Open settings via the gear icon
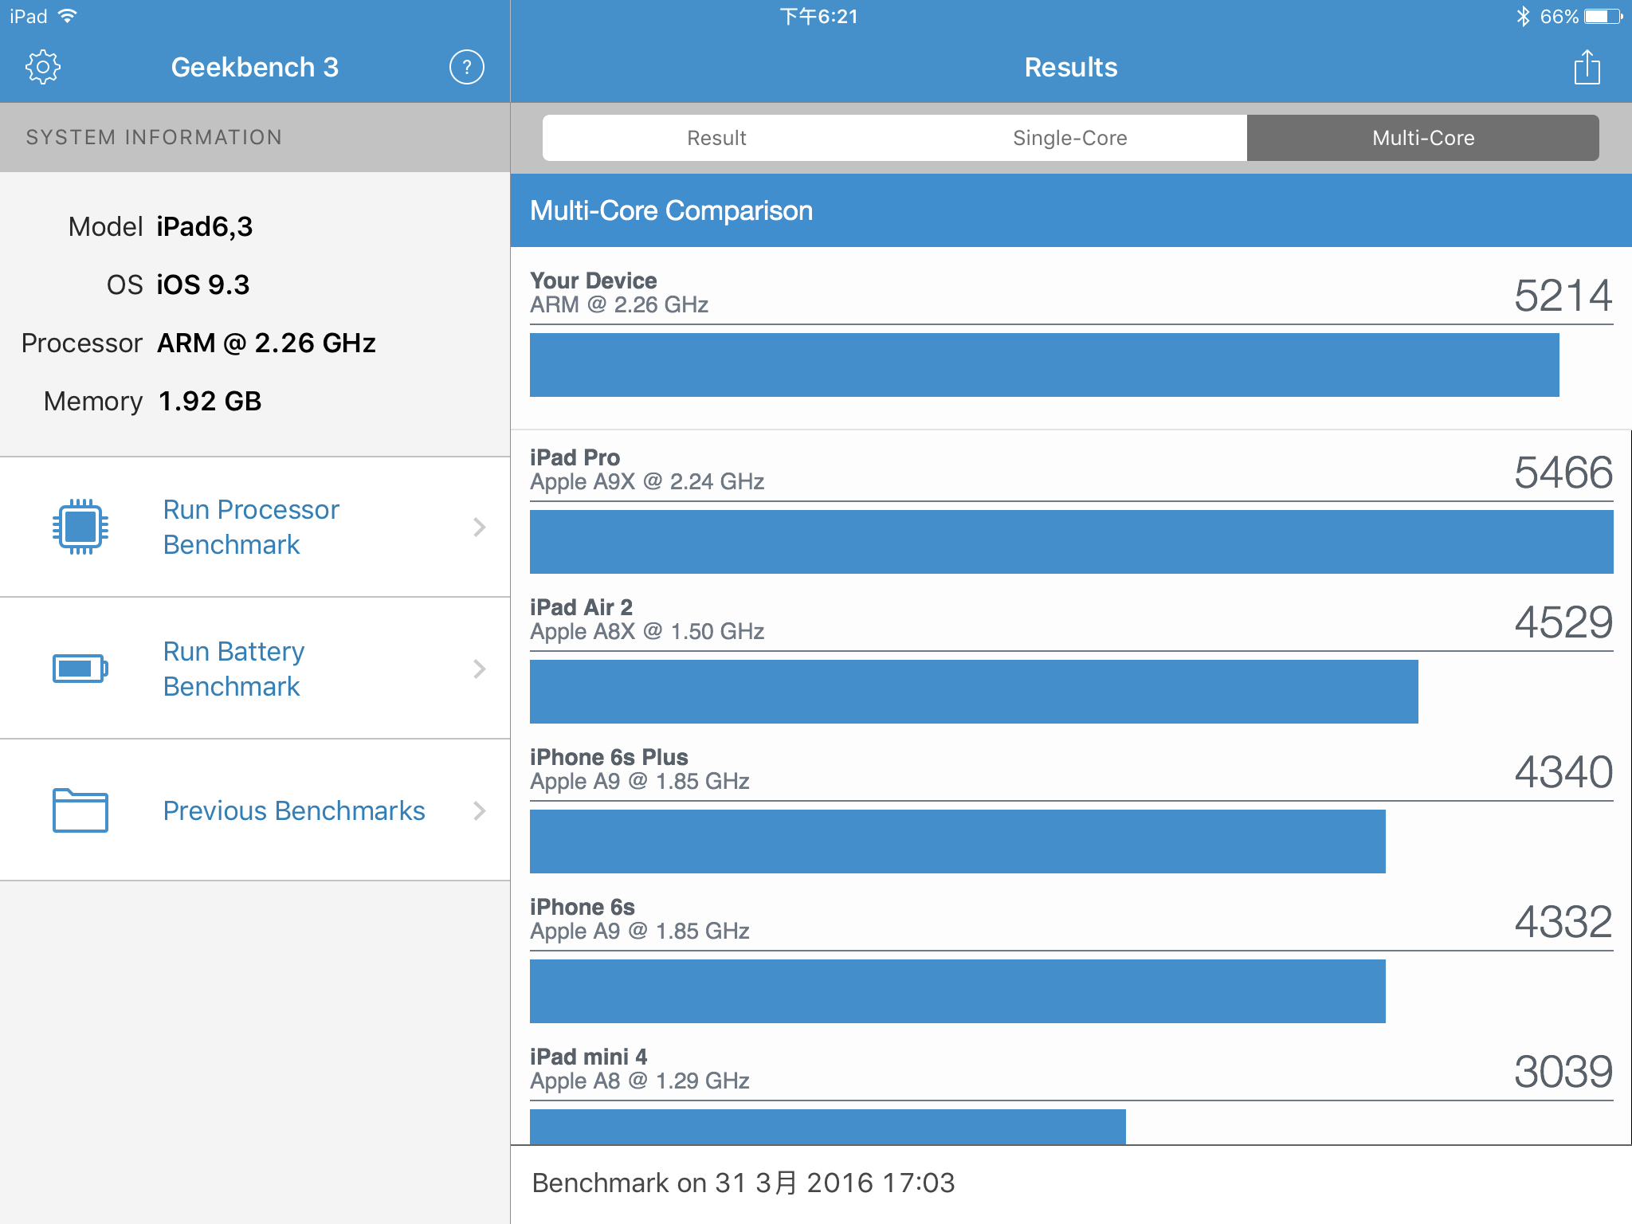Viewport: 1632px width, 1224px height. [43, 67]
